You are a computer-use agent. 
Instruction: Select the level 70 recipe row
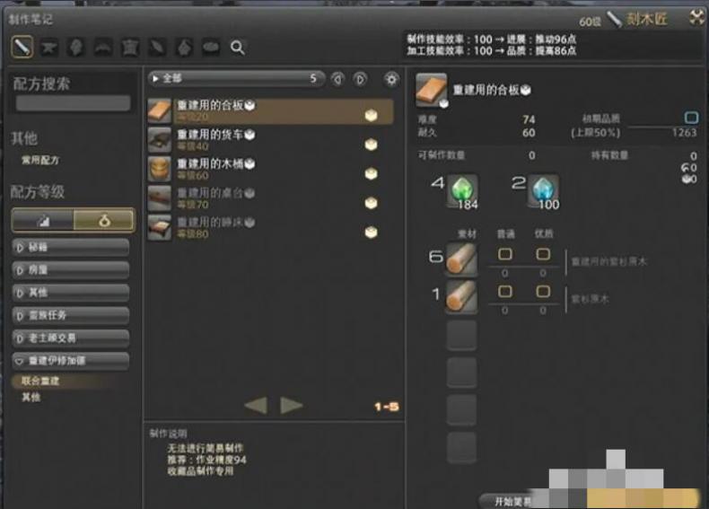(270, 198)
